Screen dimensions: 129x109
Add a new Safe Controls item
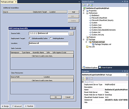pyautogui.click(x=42, y=56)
